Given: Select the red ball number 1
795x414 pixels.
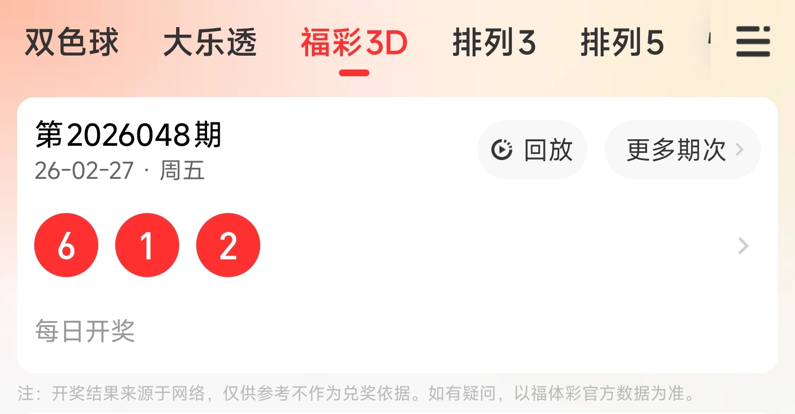Looking at the screenshot, I should click(x=147, y=245).
